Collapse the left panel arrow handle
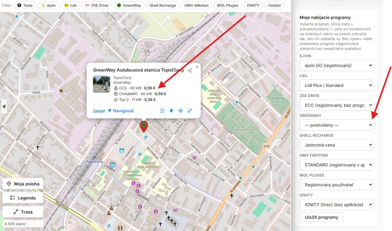Image resolution: width=392 pixels, height=231 pixels. [4, 106]
